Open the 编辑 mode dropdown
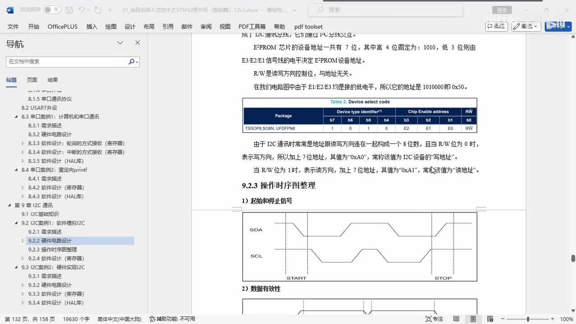This screenshot has width=576, height=324. tap(526, 26)
